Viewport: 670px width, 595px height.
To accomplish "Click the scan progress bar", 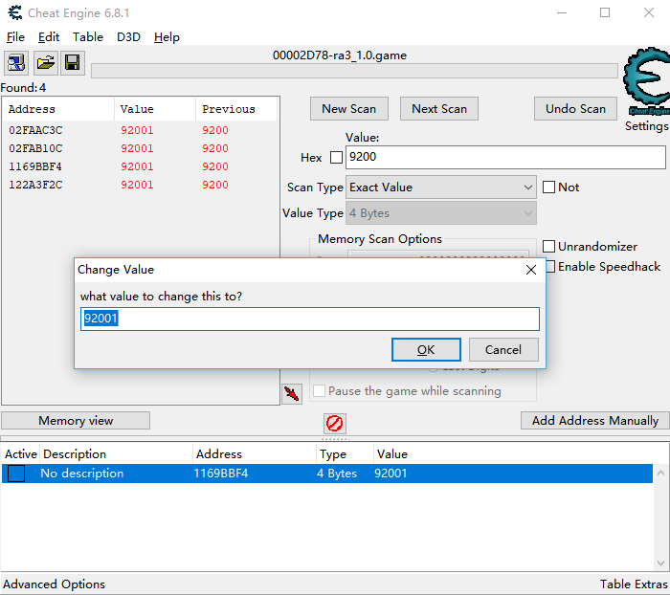I will pyautogui.click(x=354, y=71).
